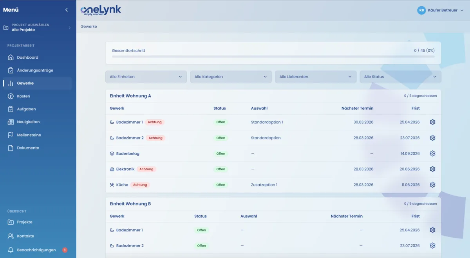Open settings gear on the Küche row
470x258 pixels.
click(x=432, y=184)
